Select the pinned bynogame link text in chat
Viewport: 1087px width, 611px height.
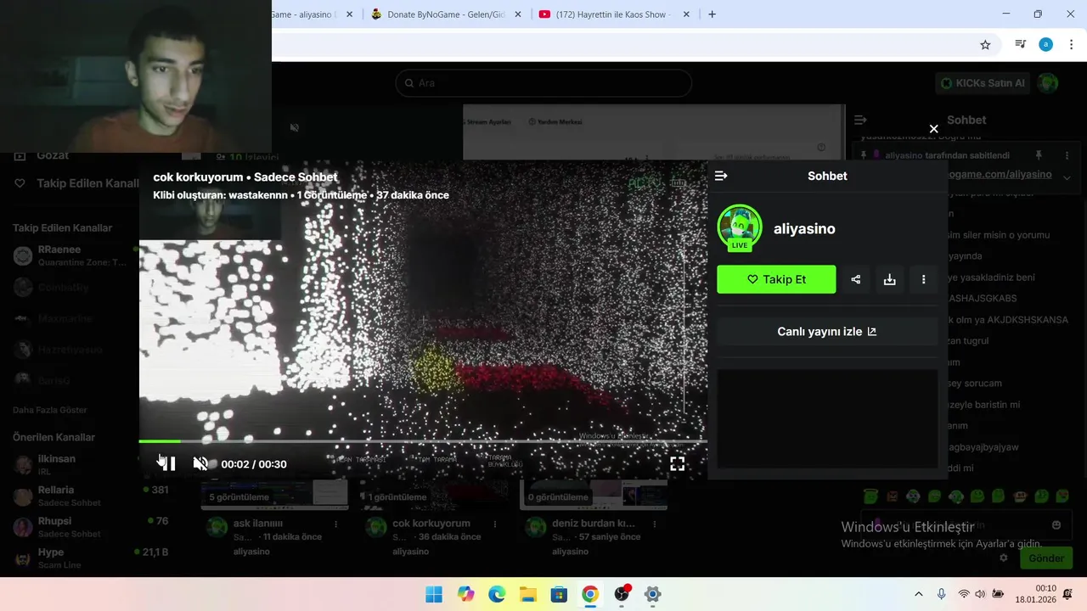pyautogui.click(x=999, y=175)
